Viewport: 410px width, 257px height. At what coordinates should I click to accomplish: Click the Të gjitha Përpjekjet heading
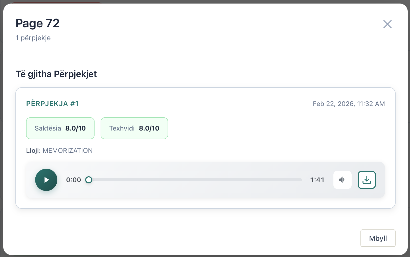[x=56, y=74]
